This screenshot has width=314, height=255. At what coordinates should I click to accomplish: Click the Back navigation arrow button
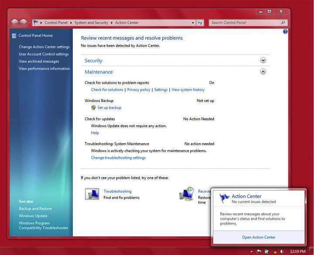pos(14,23)
